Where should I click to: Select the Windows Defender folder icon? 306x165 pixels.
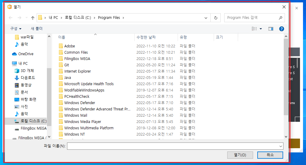click(x=61, y=103)
